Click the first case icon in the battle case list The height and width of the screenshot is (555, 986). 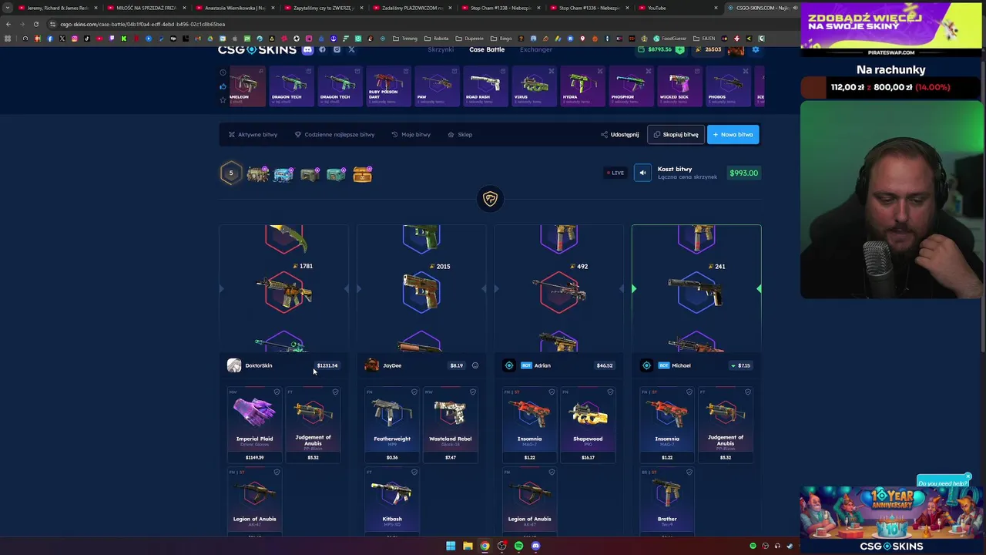tap(258, 173)
